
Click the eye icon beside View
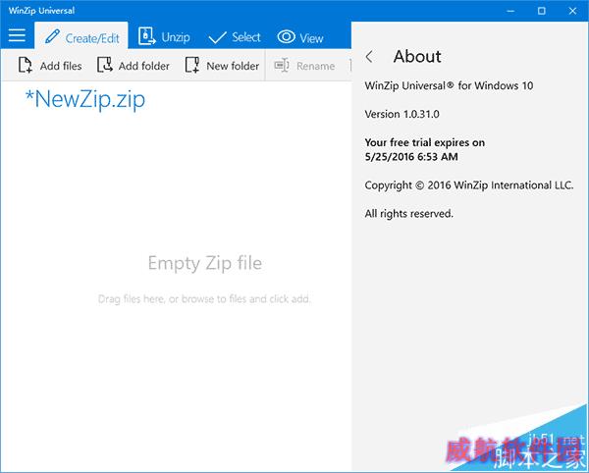pos(287,36)
